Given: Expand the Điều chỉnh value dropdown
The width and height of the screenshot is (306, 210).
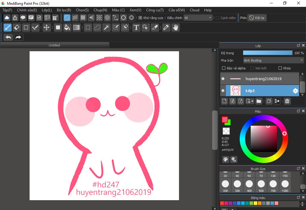Looking at the screenshot, I should [210, 18].
